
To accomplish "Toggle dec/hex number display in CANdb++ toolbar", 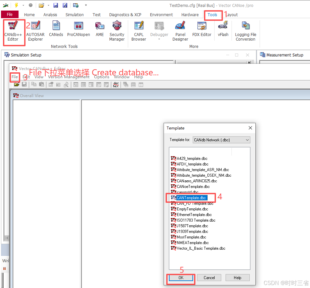I will [116, 85].
